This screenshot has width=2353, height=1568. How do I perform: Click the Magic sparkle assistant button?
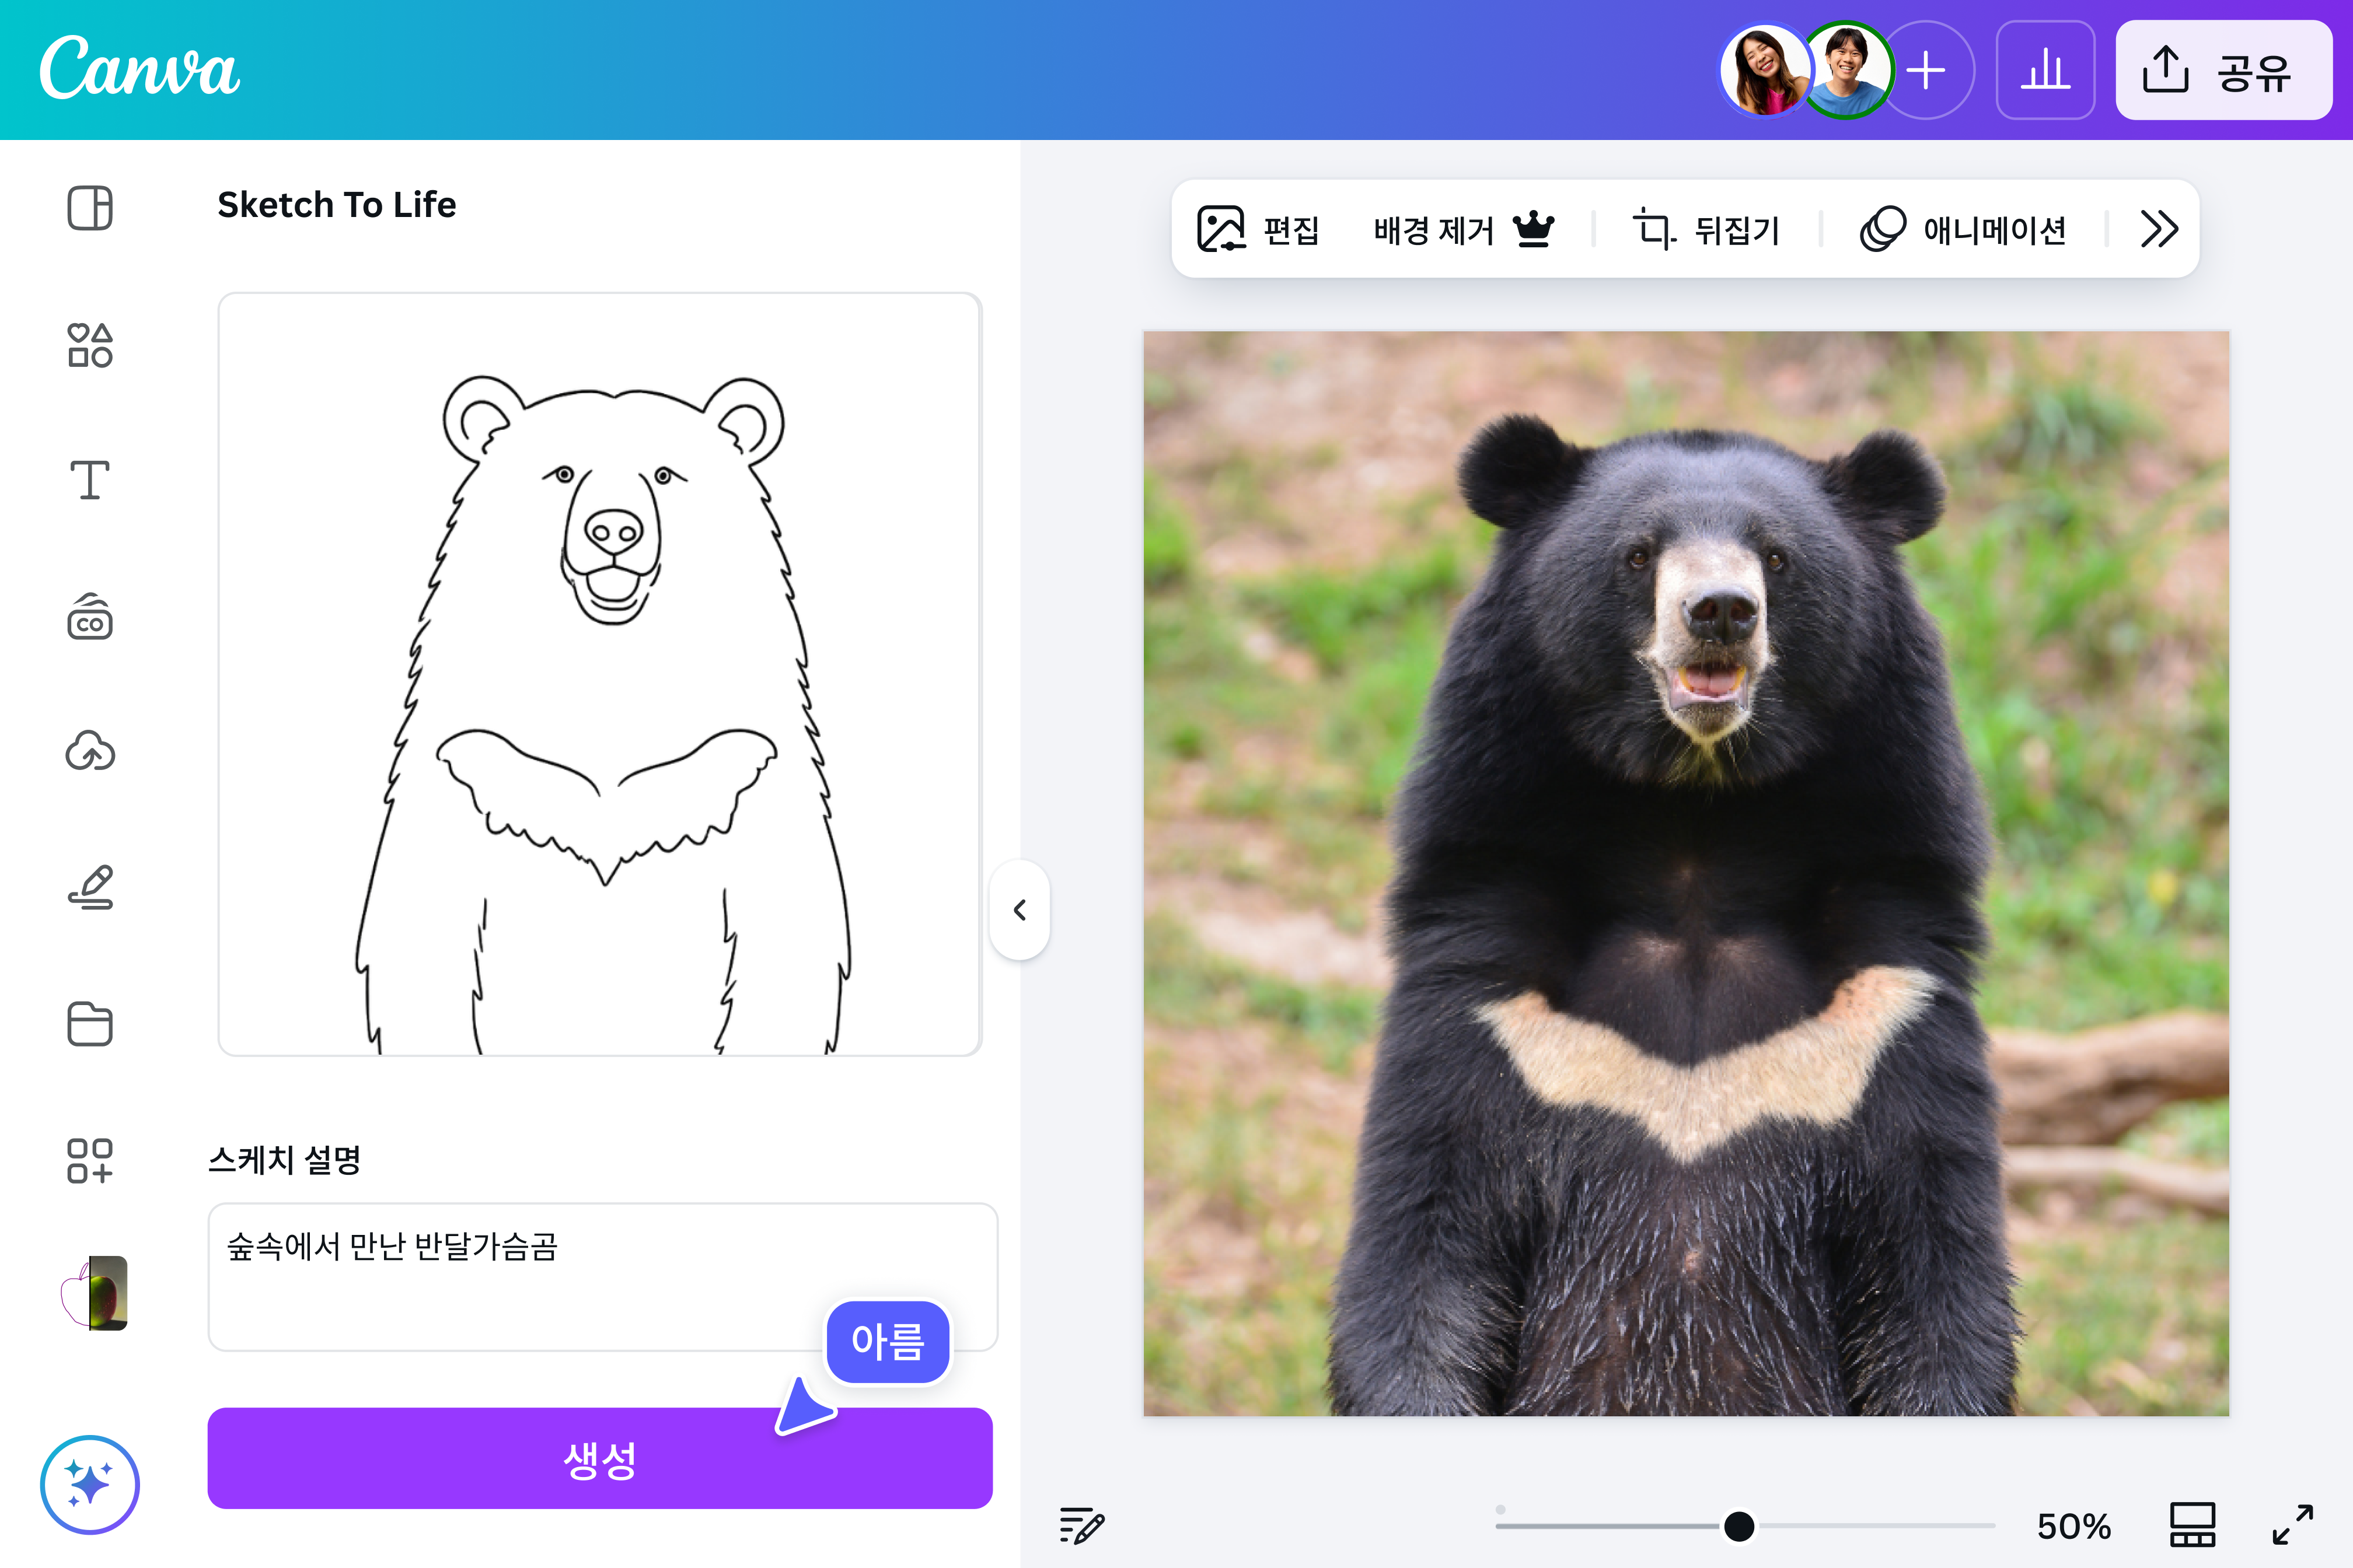[90, 1484]
